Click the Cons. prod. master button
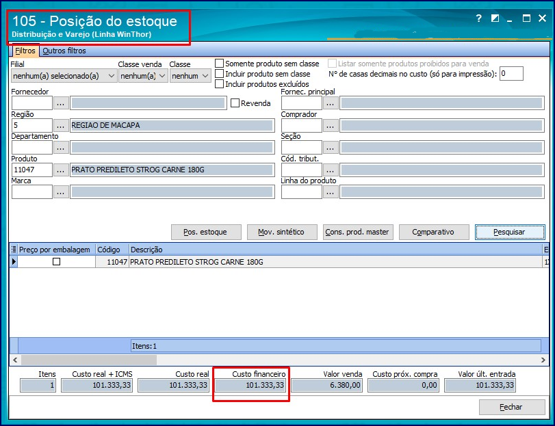 (358, 232)
